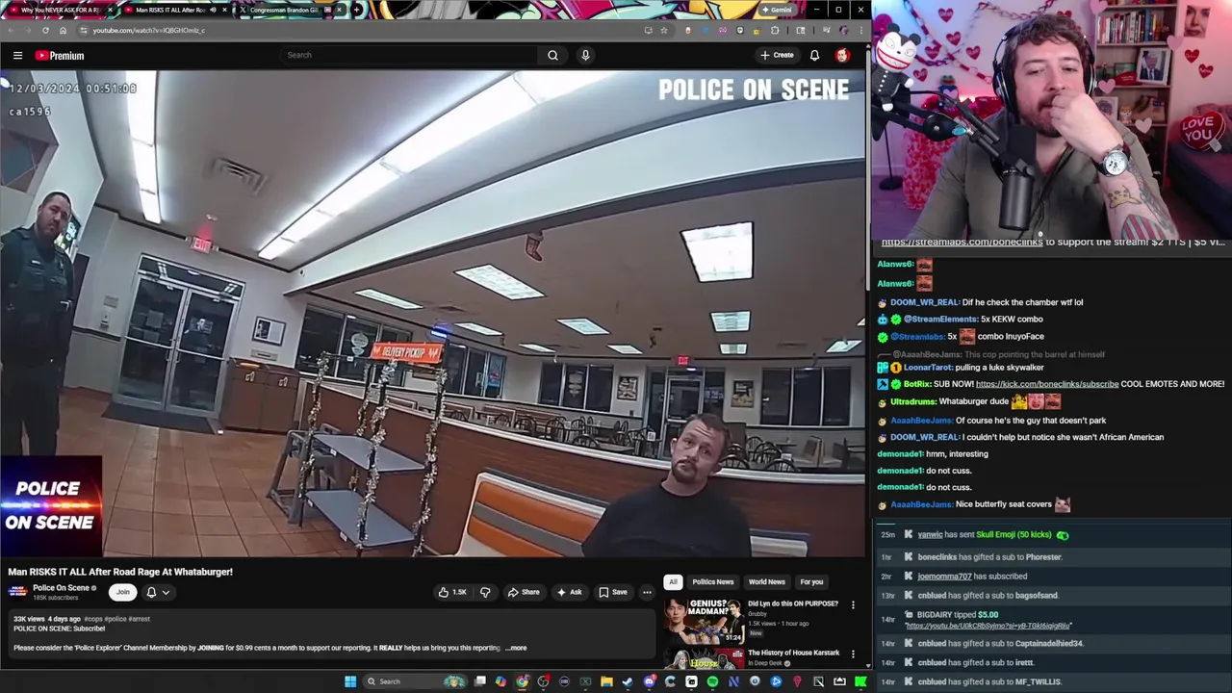Open Task View on taskbar
The height and width of the screenshot is (693, 1232).
coord(480,681)
